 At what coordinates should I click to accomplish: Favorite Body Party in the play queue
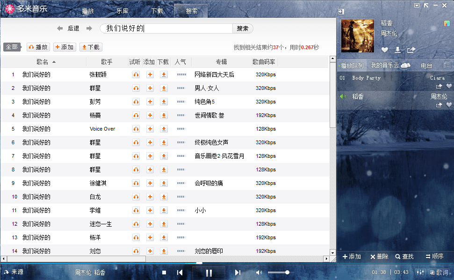[448, 87]
